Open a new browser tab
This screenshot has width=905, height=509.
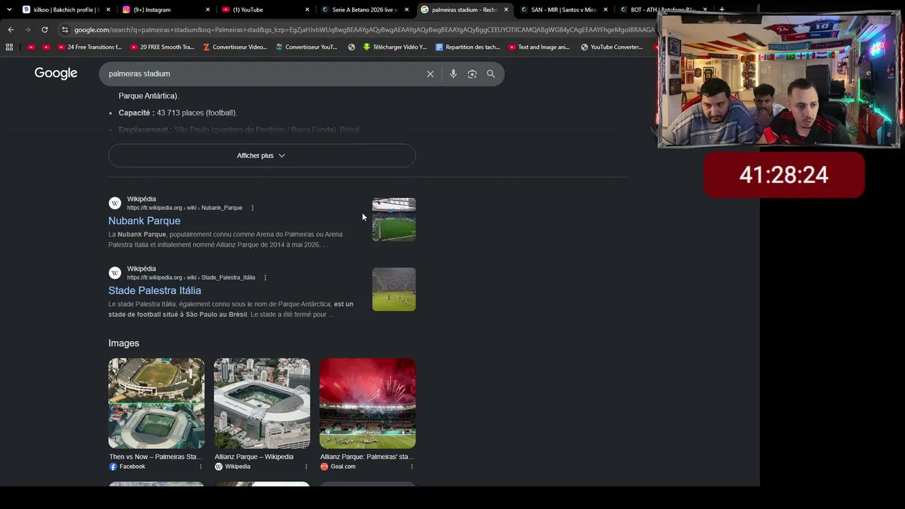point(722,10)
